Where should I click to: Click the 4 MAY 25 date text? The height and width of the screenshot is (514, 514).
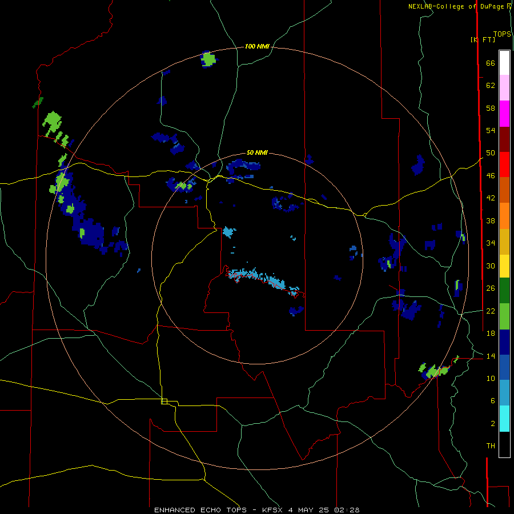click(308, 510)
